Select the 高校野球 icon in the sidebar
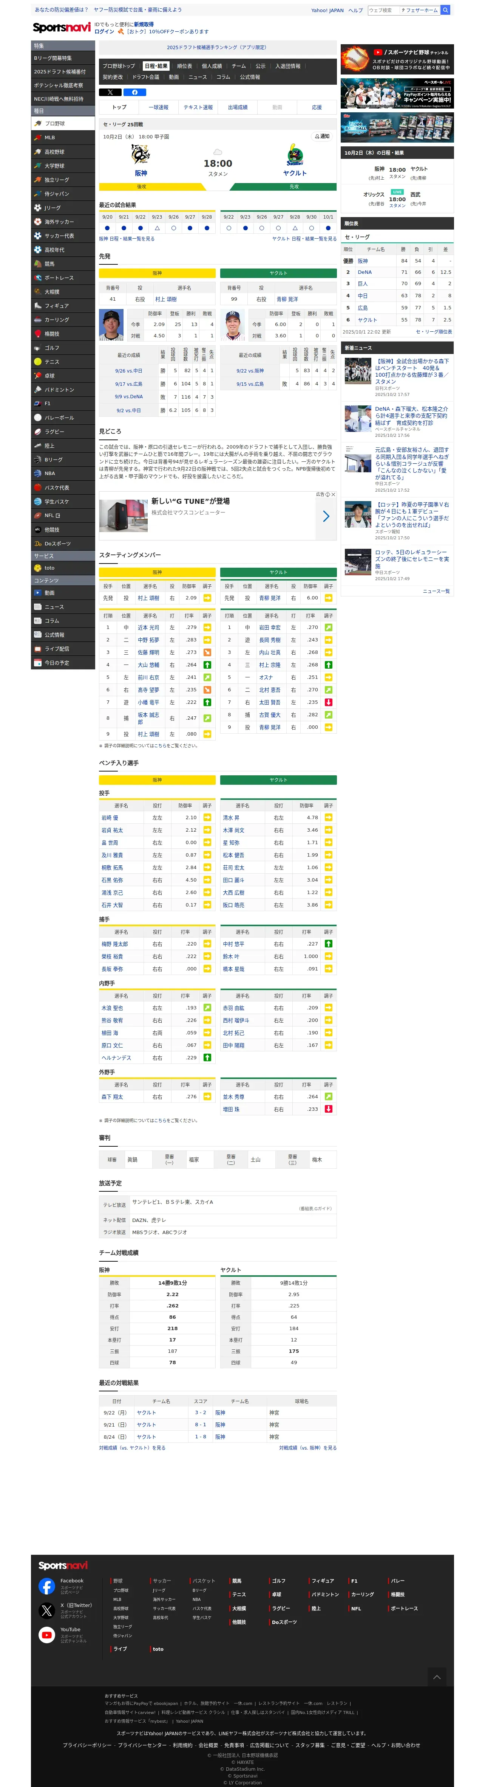 coord(37,152)
